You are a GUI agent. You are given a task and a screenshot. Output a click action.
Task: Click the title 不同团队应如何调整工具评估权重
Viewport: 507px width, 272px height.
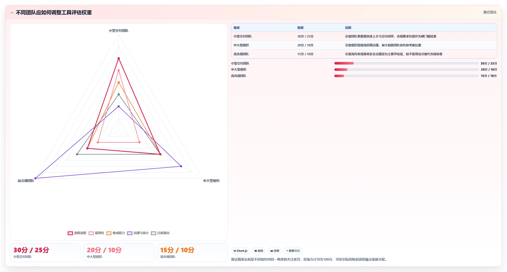tap(54, 12)
